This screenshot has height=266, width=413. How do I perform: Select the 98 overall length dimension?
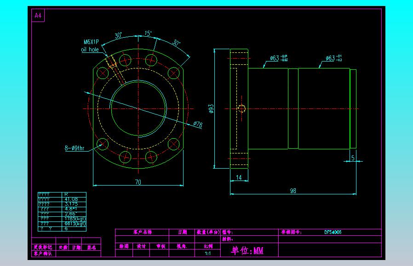click(293, 191)
